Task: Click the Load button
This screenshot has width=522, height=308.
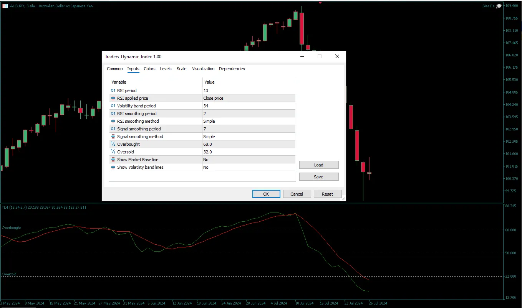Action: (319, 165)
